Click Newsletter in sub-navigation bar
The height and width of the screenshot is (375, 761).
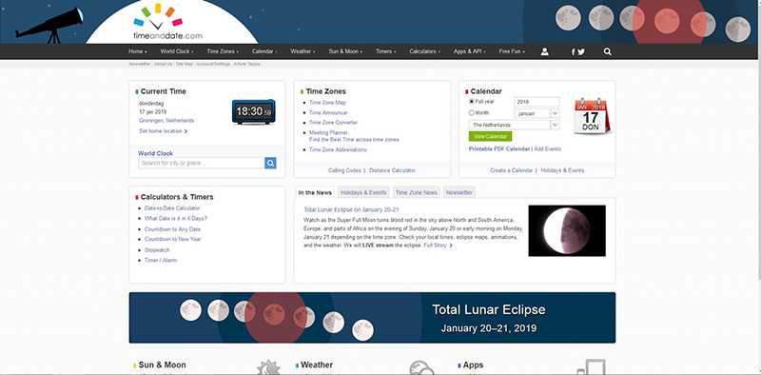(x=139, y=64)
